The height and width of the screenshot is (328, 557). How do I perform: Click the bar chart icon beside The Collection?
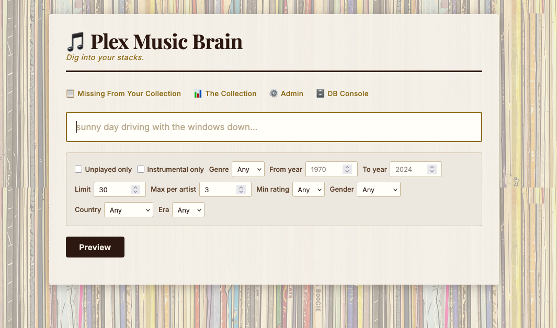pos(198,93)
